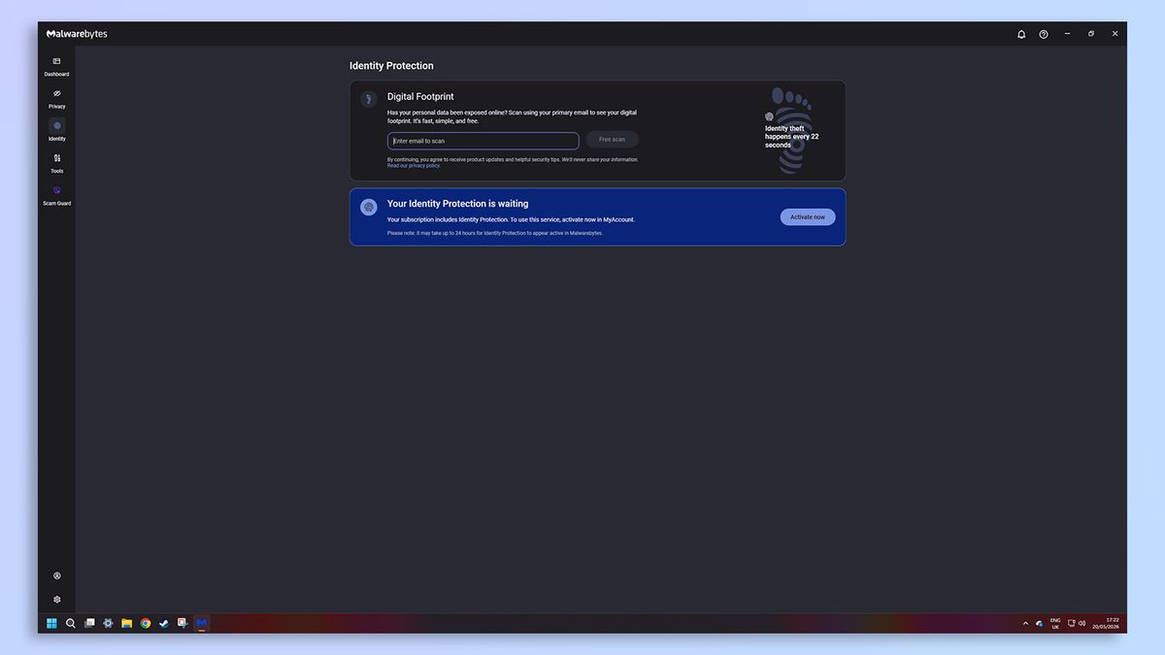The image size is (1165, 655).
Task: Open the Read our privacy policy link
Action: click(414, 166)
